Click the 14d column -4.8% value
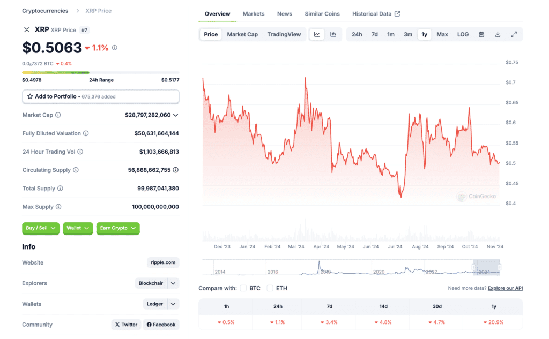Viewport: 549px width, 339px height. (x=383, y=322)
